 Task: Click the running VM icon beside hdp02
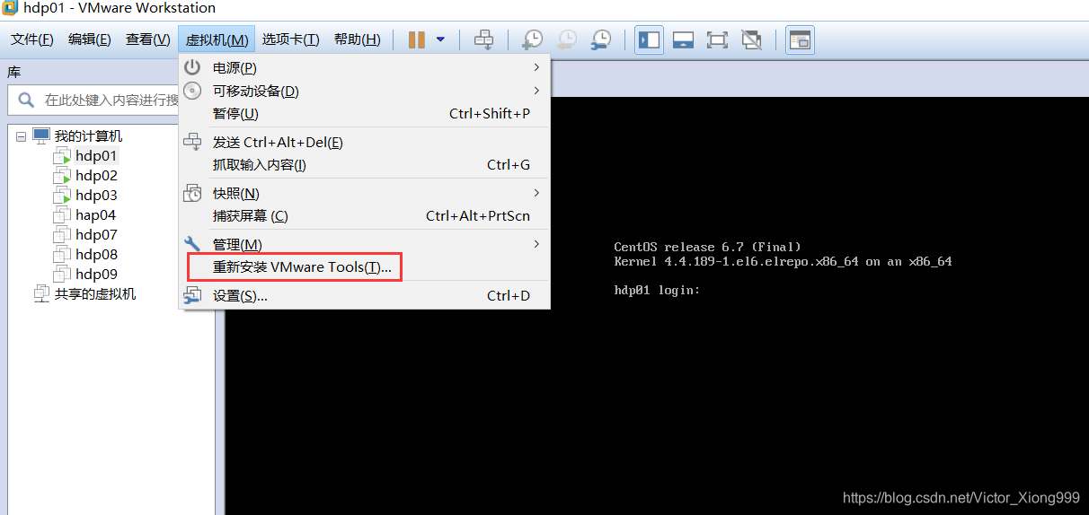(x=61, y=176)
